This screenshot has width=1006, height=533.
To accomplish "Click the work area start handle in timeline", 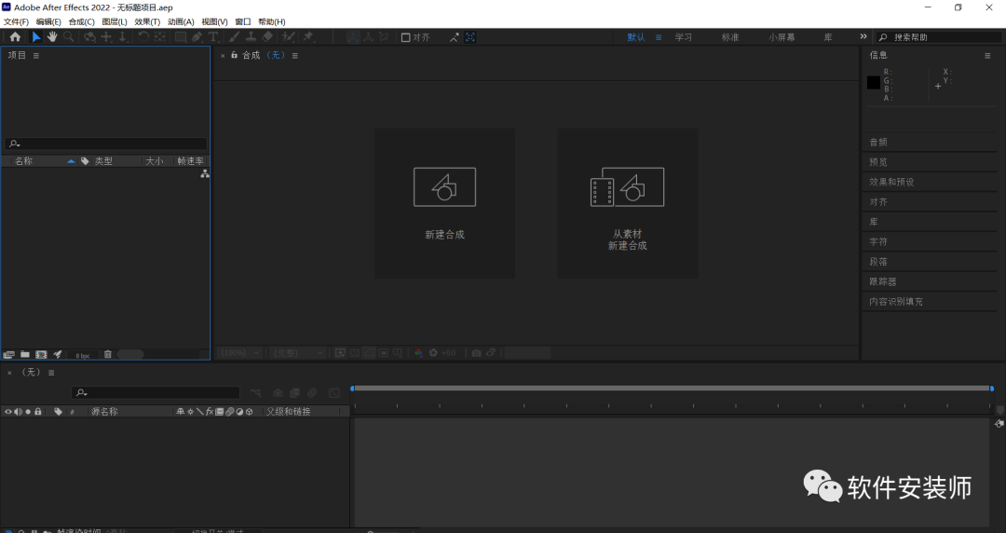I will point(352,389).
